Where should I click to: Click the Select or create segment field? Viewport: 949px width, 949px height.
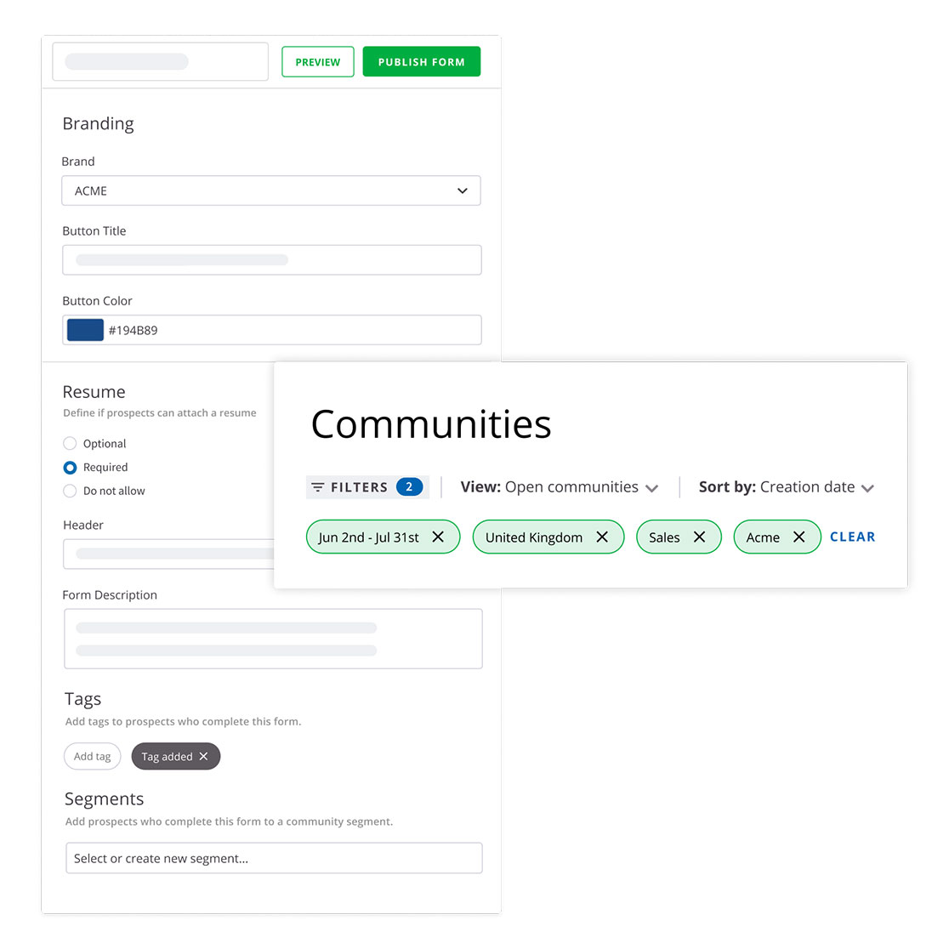point(274,858)
